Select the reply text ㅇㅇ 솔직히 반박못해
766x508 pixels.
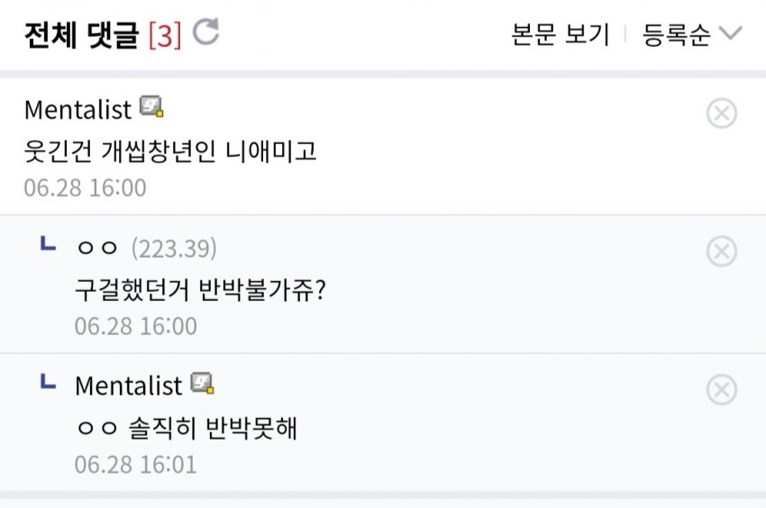(x=186, y=429)
